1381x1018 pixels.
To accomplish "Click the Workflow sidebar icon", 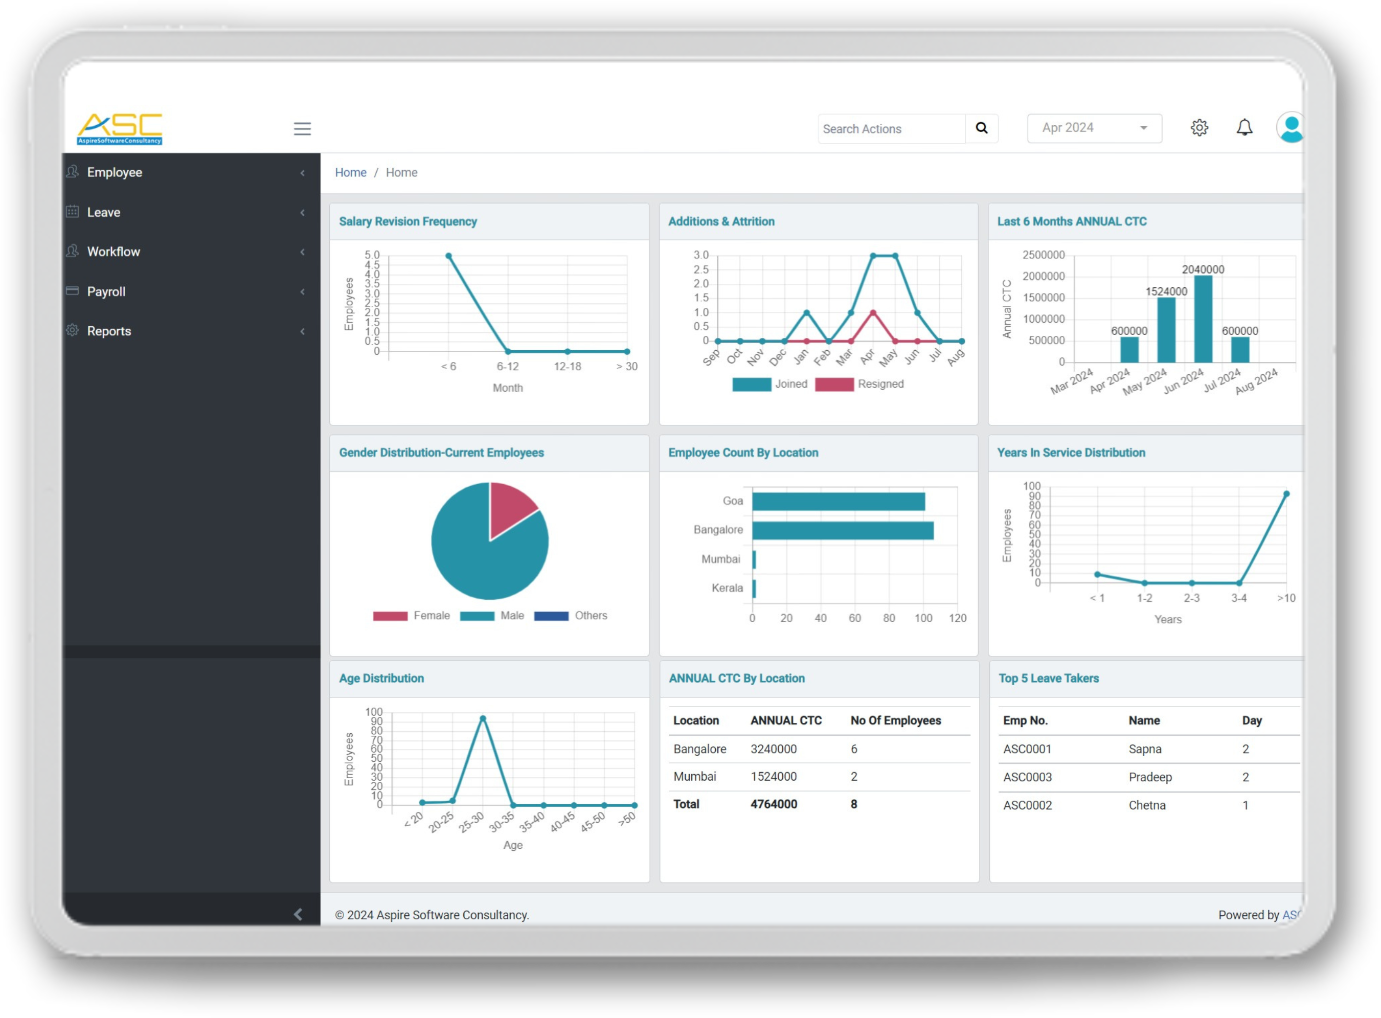I will tap(72, 251).
